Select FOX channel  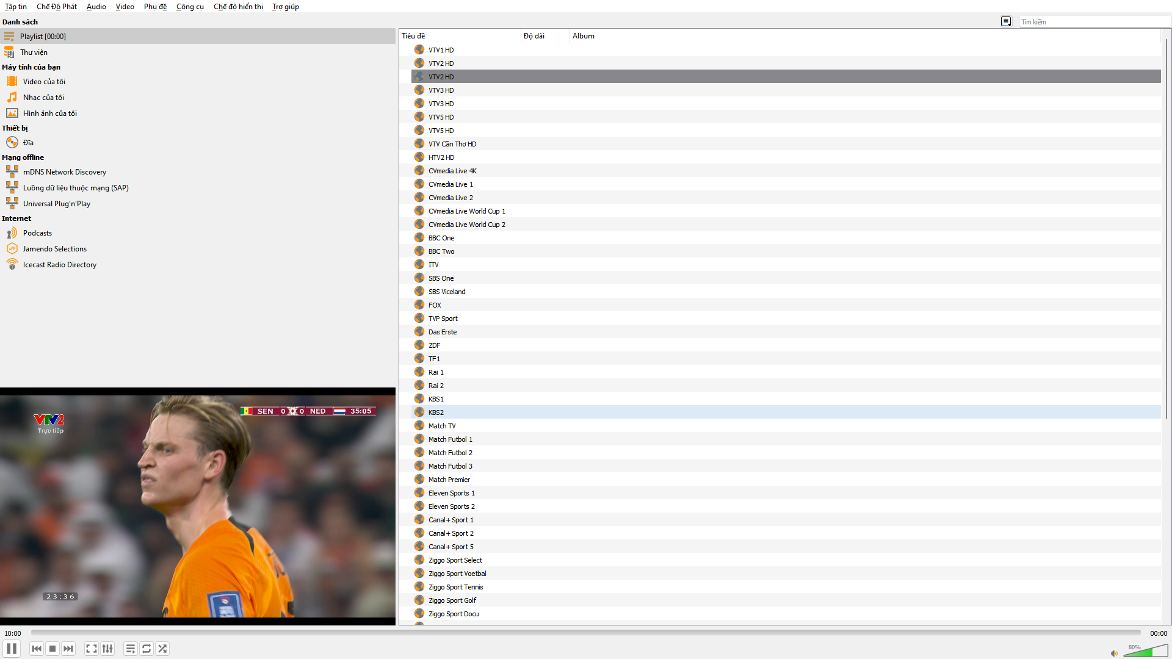tap(786, 305)
